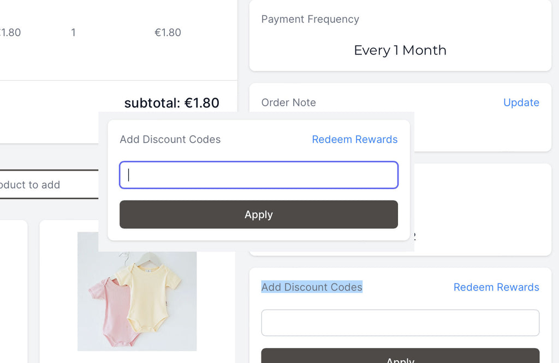Click the subtotal €1.80 text
559x363 pixels.
point(171,103)
